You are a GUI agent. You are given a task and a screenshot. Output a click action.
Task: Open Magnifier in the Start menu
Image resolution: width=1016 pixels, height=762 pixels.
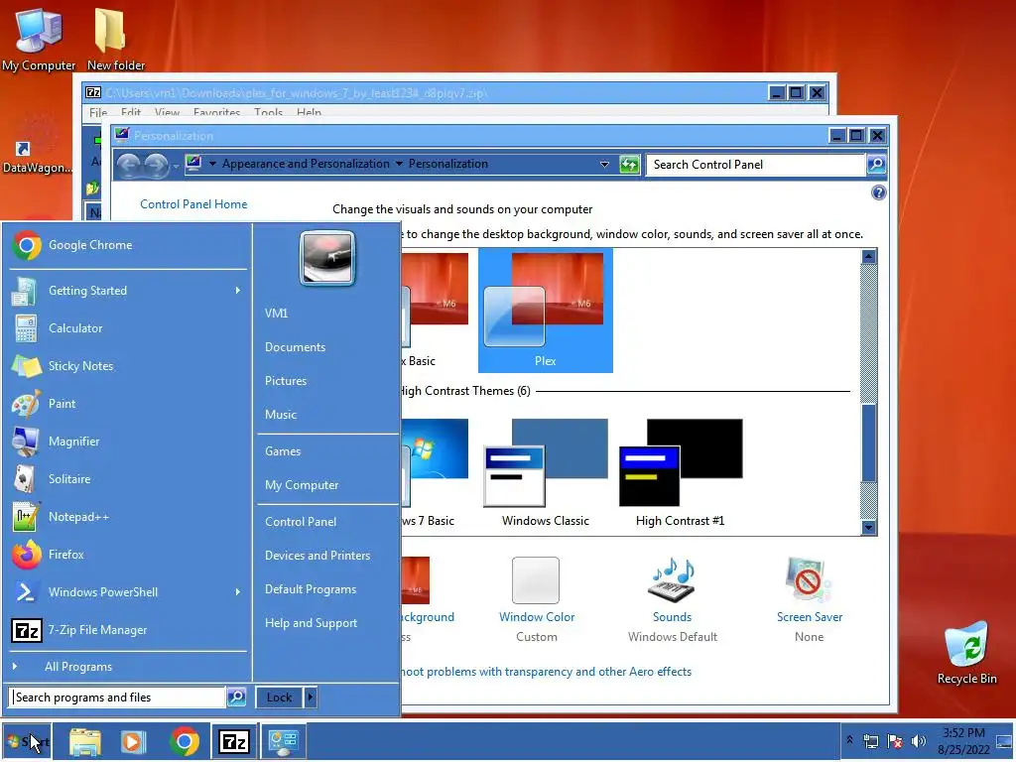point(127,442)
